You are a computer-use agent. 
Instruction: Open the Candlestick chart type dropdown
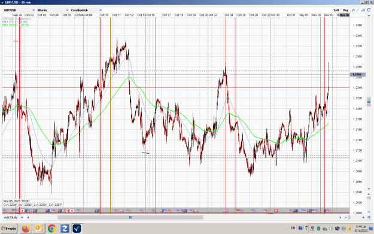click(x=86, y=10)
